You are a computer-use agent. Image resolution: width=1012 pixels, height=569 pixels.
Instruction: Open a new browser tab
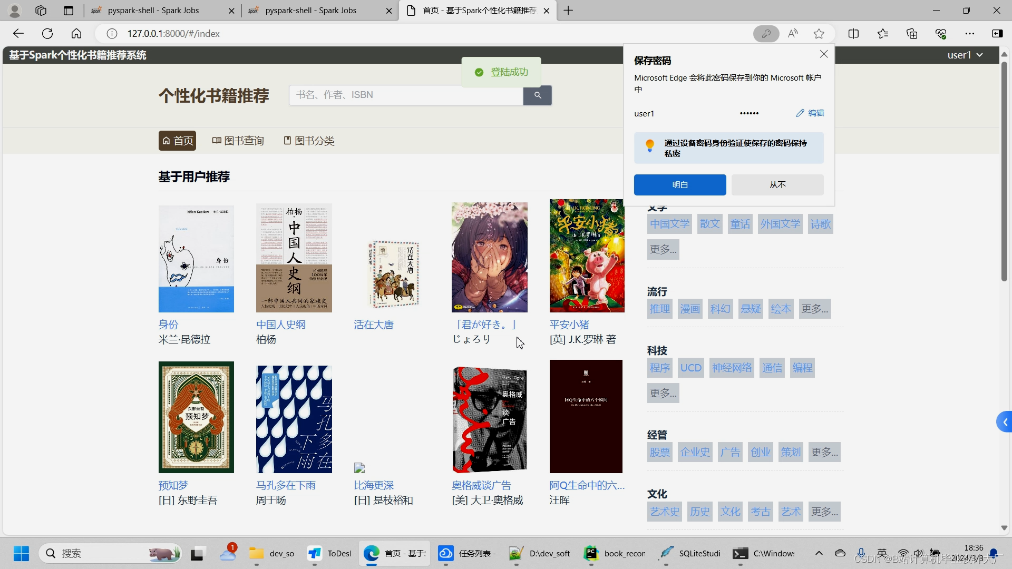tap(568, 11)
